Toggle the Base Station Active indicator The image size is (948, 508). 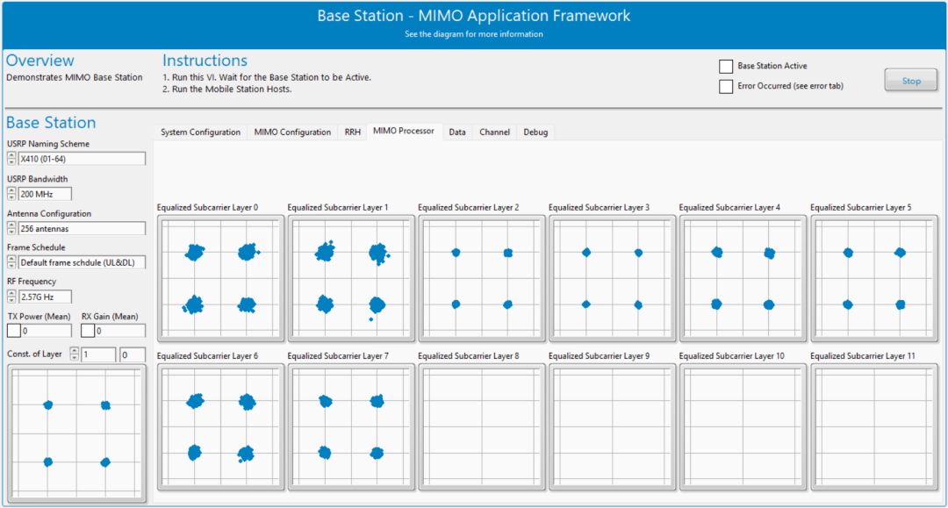point(726,66)
